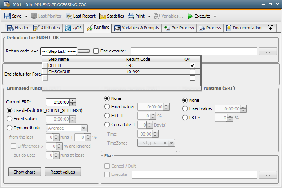Click the Save toolbar icon
Viewport: 282px width, 188px height.
8,16
